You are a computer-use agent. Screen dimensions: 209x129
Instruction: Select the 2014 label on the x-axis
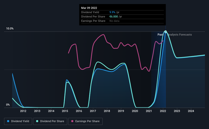(x=51, y=111)
